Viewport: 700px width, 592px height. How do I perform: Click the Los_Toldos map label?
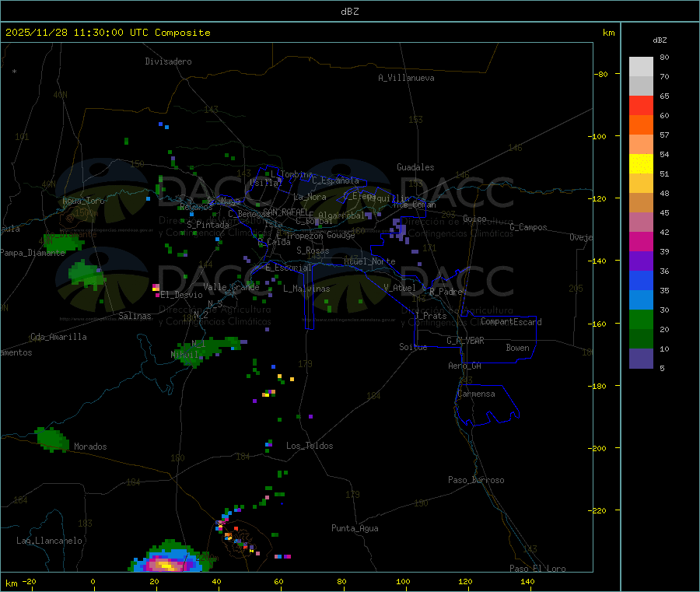310,446
